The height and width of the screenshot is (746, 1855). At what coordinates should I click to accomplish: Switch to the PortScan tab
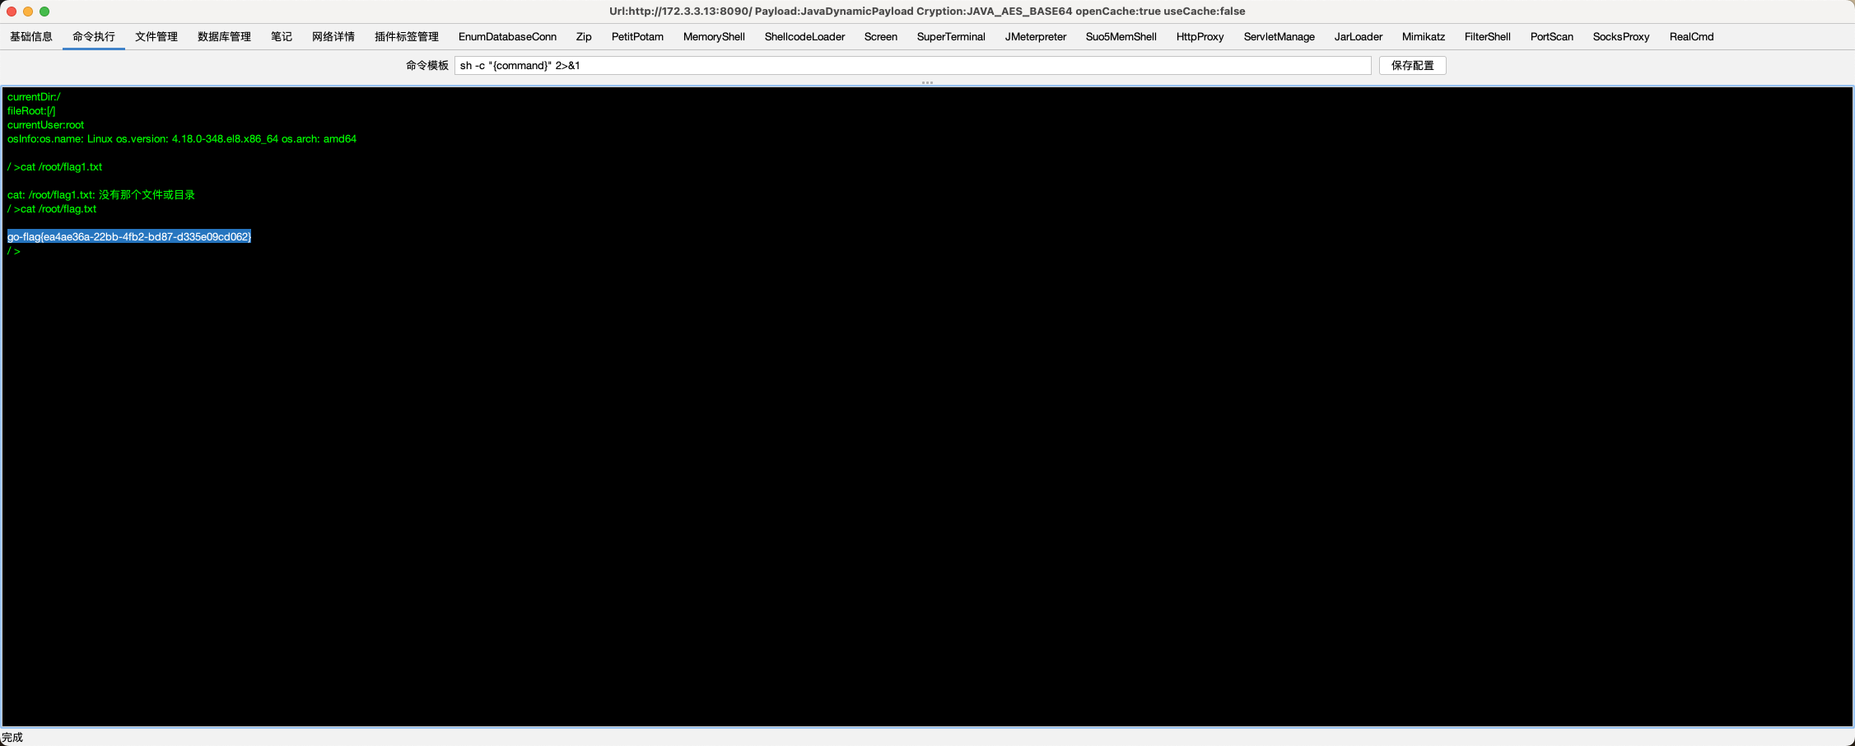[1551, 37]
